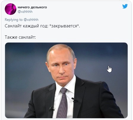Click the white shirt collar in photo

pyautogui.click(x=65, y=86)
